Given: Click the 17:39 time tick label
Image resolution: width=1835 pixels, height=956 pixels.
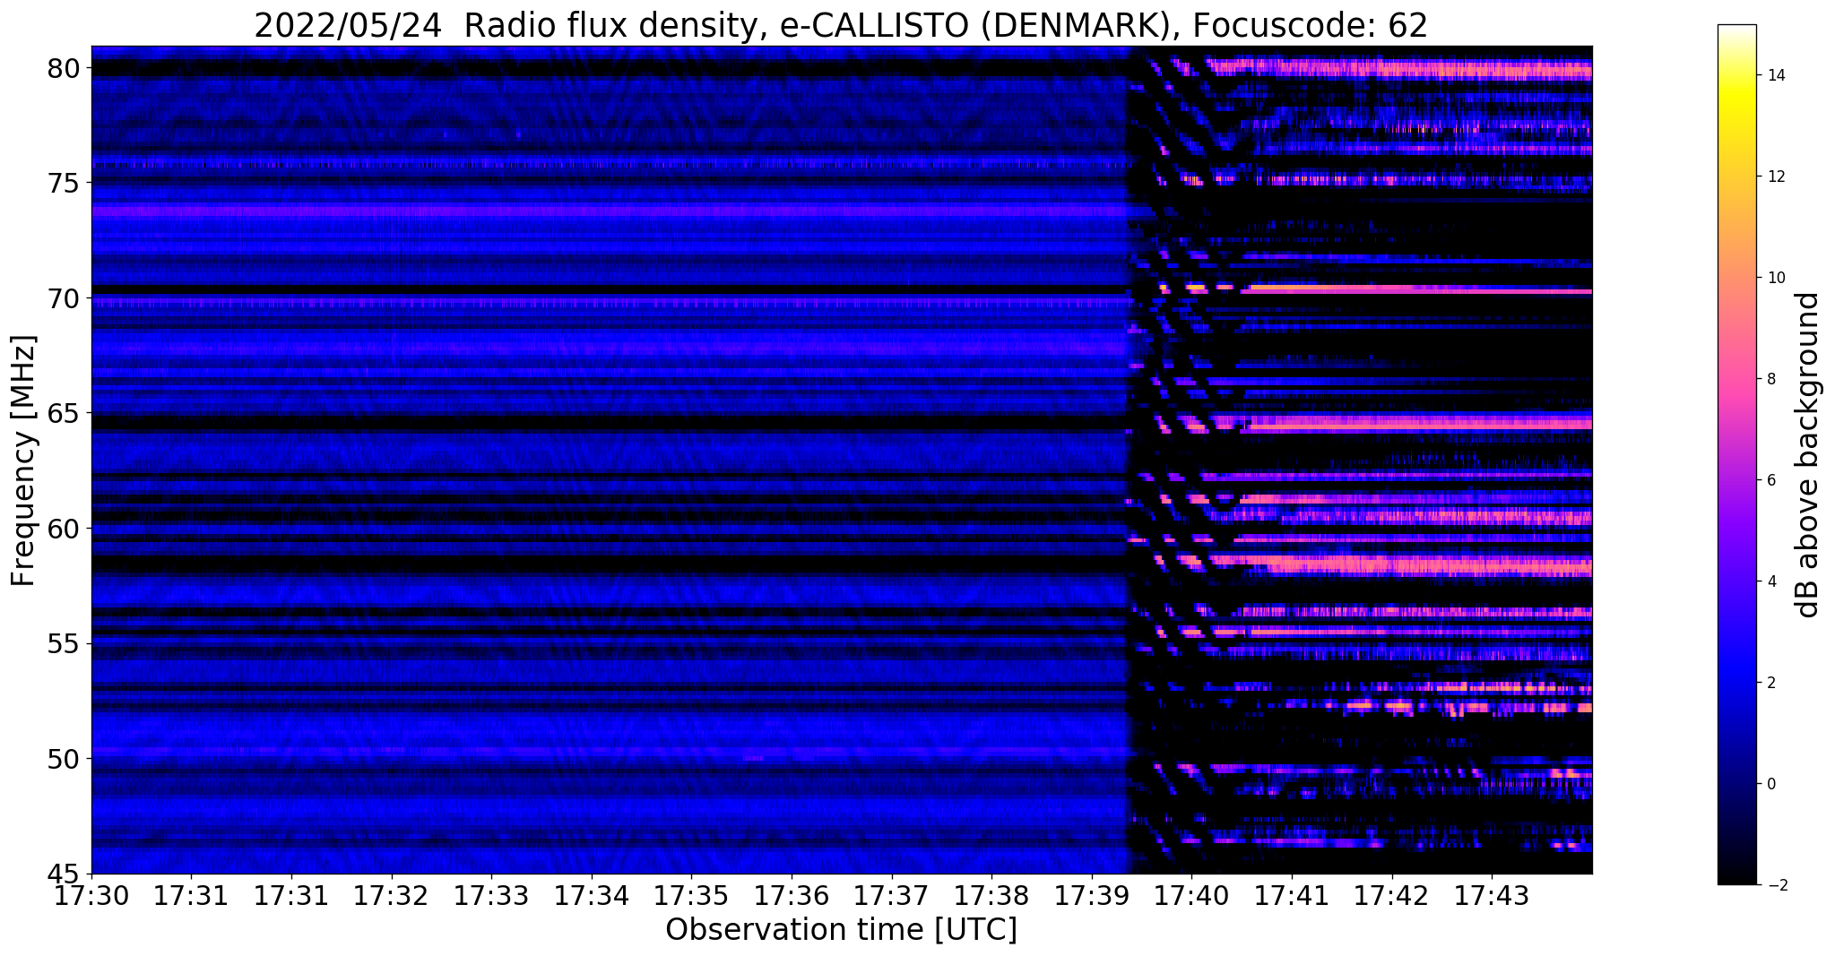Looking at the screenshot, I should (x=1092, y=896).
